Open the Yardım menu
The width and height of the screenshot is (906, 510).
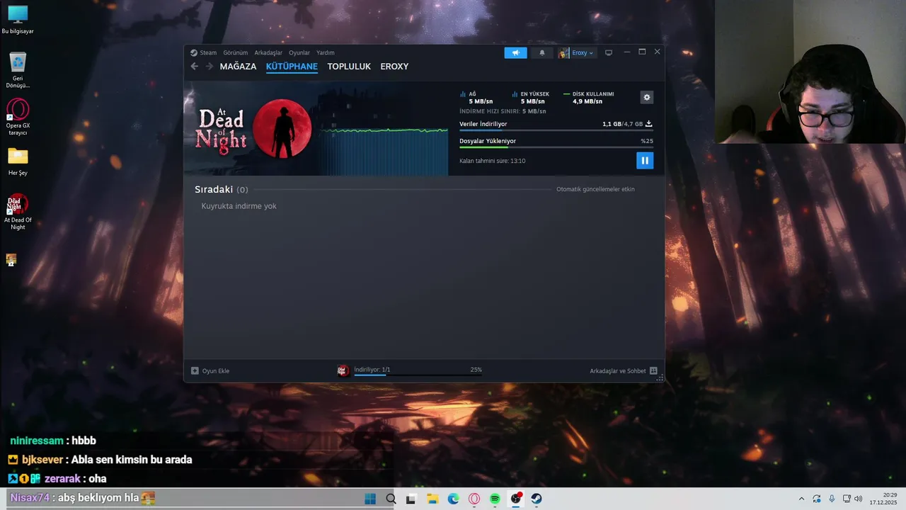coord(326,52)
